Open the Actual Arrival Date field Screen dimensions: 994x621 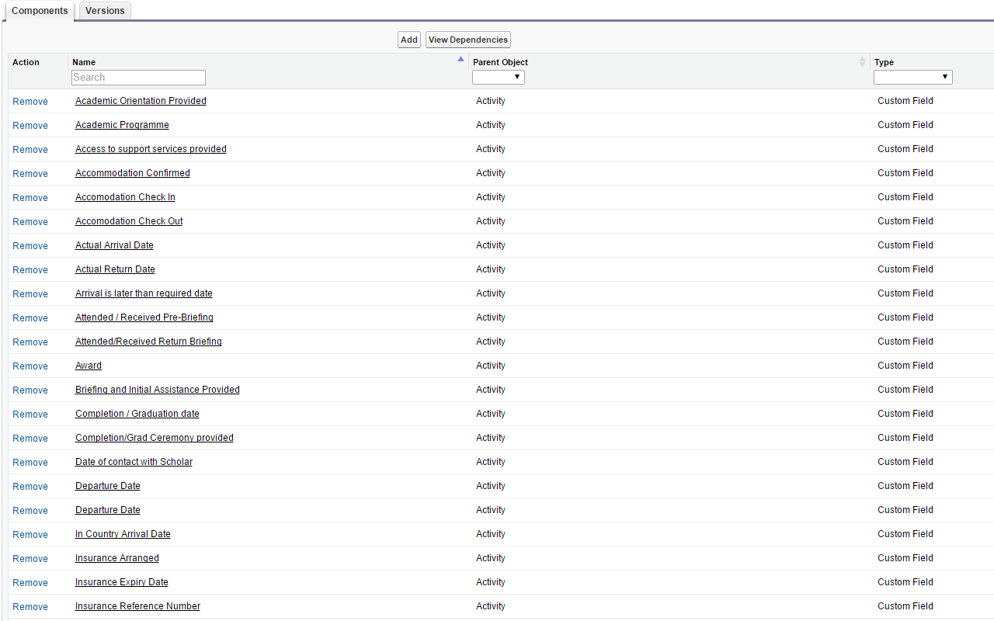click(114, 245)
